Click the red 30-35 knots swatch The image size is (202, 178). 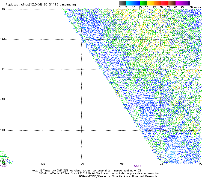[165, 3]
